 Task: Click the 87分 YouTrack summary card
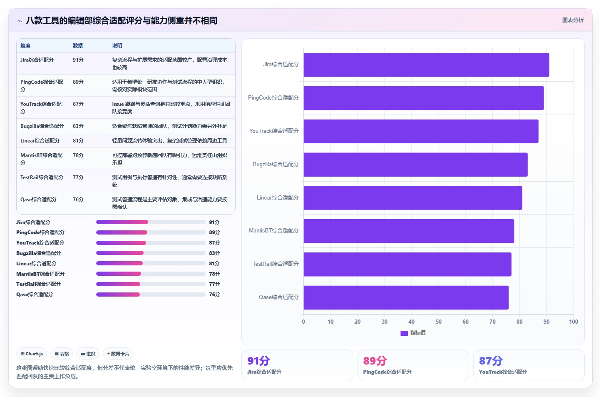(x=529, y=365)
